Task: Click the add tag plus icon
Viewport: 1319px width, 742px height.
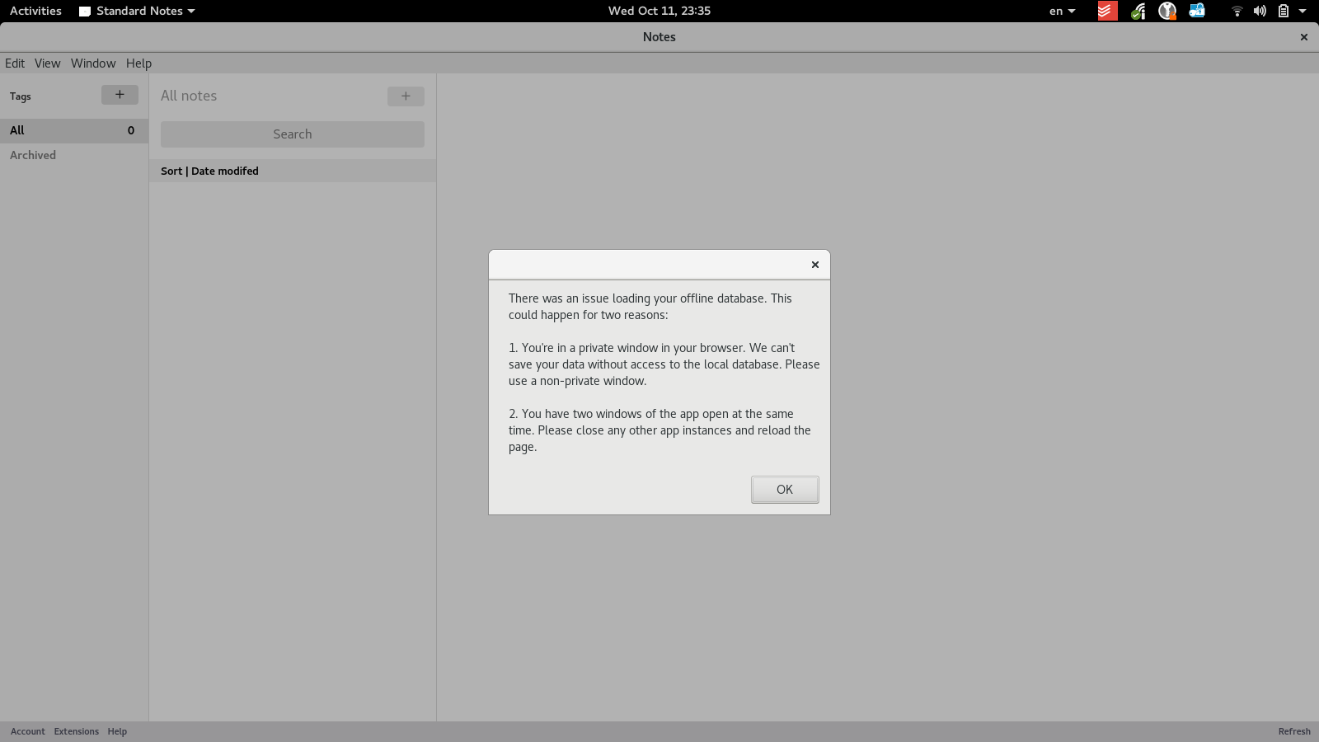Action: [x=120, y=94]
